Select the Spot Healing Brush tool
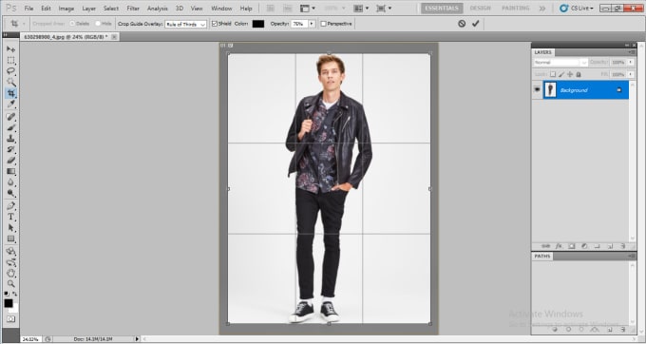 10,117
